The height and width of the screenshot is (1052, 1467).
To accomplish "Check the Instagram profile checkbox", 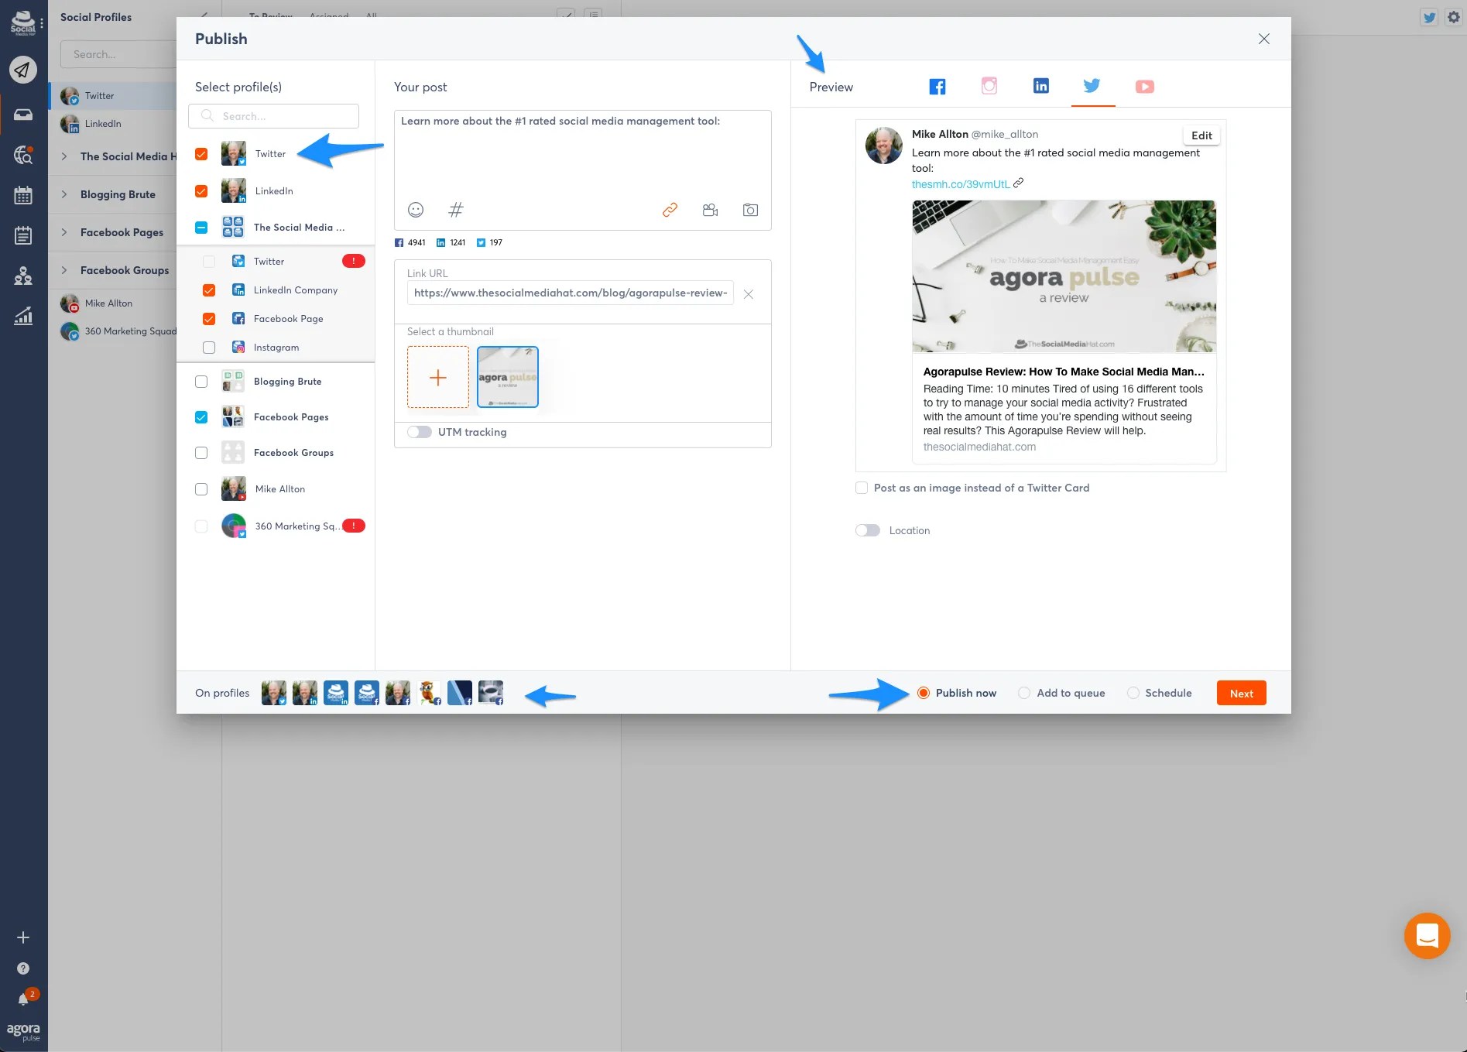I will (209, 348).
